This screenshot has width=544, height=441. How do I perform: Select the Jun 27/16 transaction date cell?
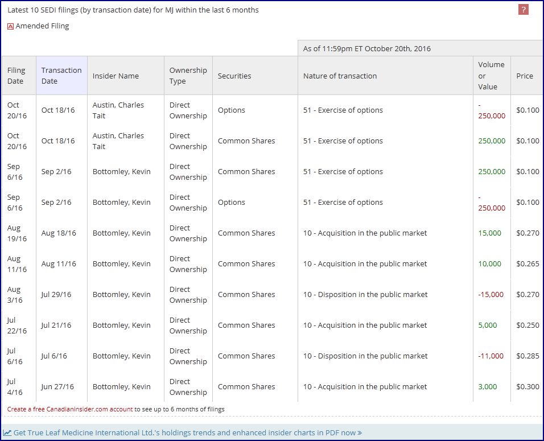(57, 386)
